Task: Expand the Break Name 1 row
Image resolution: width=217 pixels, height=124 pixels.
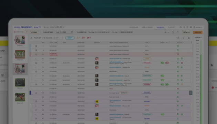Action: pyautogui.click(x=36, y=72)
